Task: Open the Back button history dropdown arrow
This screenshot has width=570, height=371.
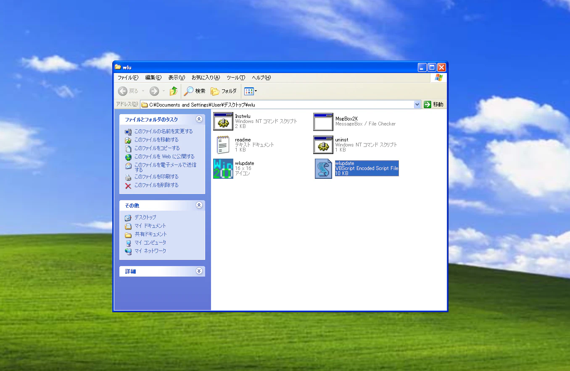Action: pyautogui.click(x=143, y=91)
